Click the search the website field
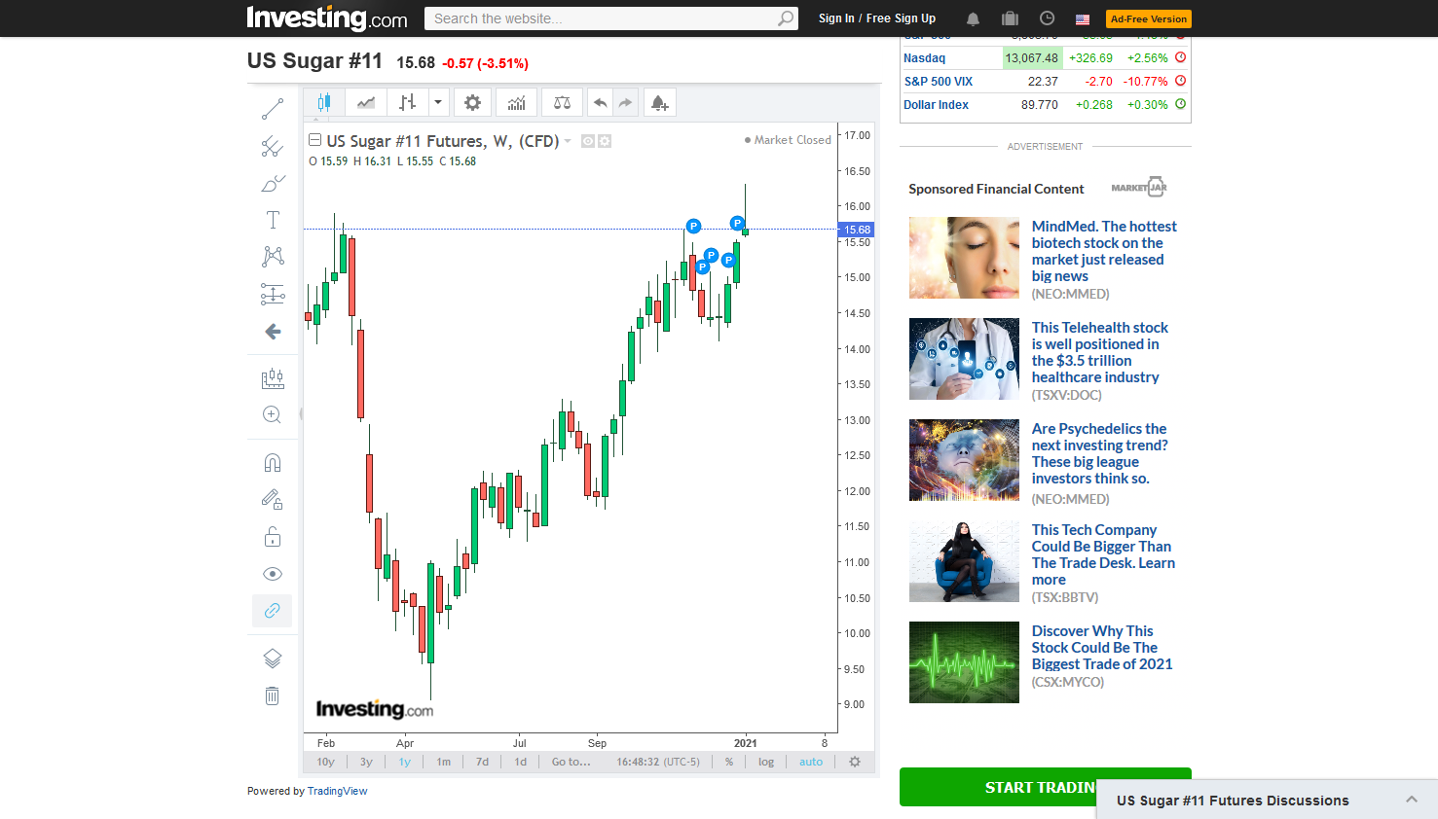Screen dimensions: 1438x819 601,18
